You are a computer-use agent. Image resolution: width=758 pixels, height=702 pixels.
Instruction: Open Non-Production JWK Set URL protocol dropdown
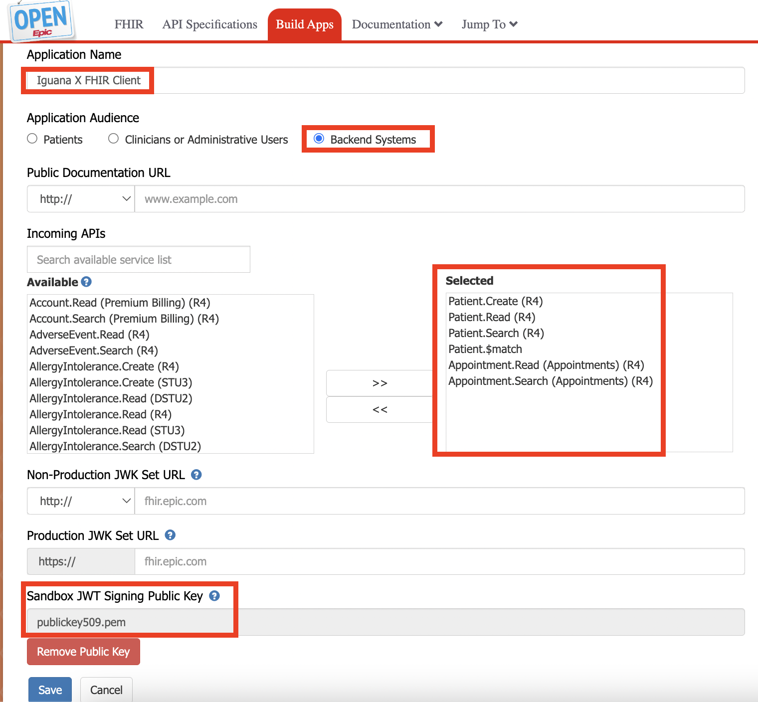(81, 501)
